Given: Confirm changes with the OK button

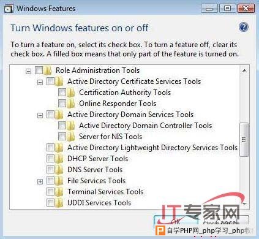Looking at the screenshot, I should click(x=176, y=221).
